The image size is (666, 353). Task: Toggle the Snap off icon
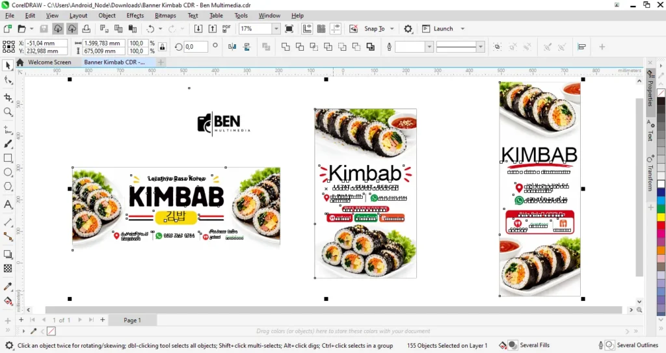(353, 29)
